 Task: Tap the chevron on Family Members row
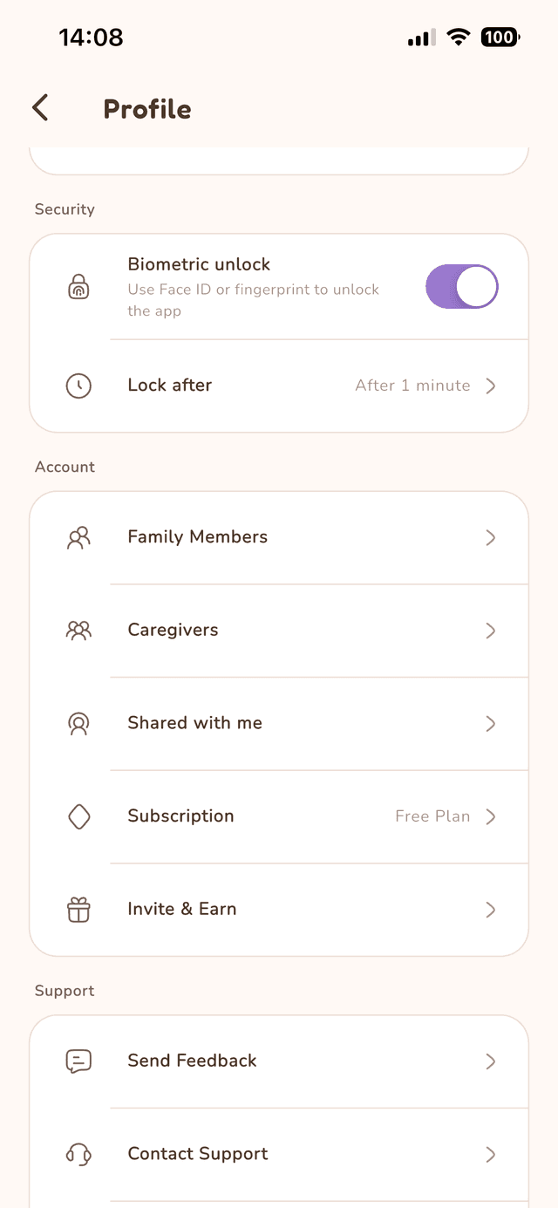pyautogui.click(x=491, y=537)
